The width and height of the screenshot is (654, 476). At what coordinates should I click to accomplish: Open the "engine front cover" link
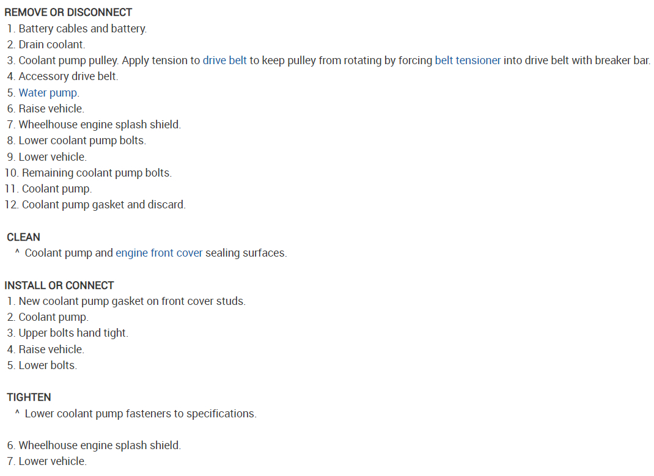(x=159, y=253)
